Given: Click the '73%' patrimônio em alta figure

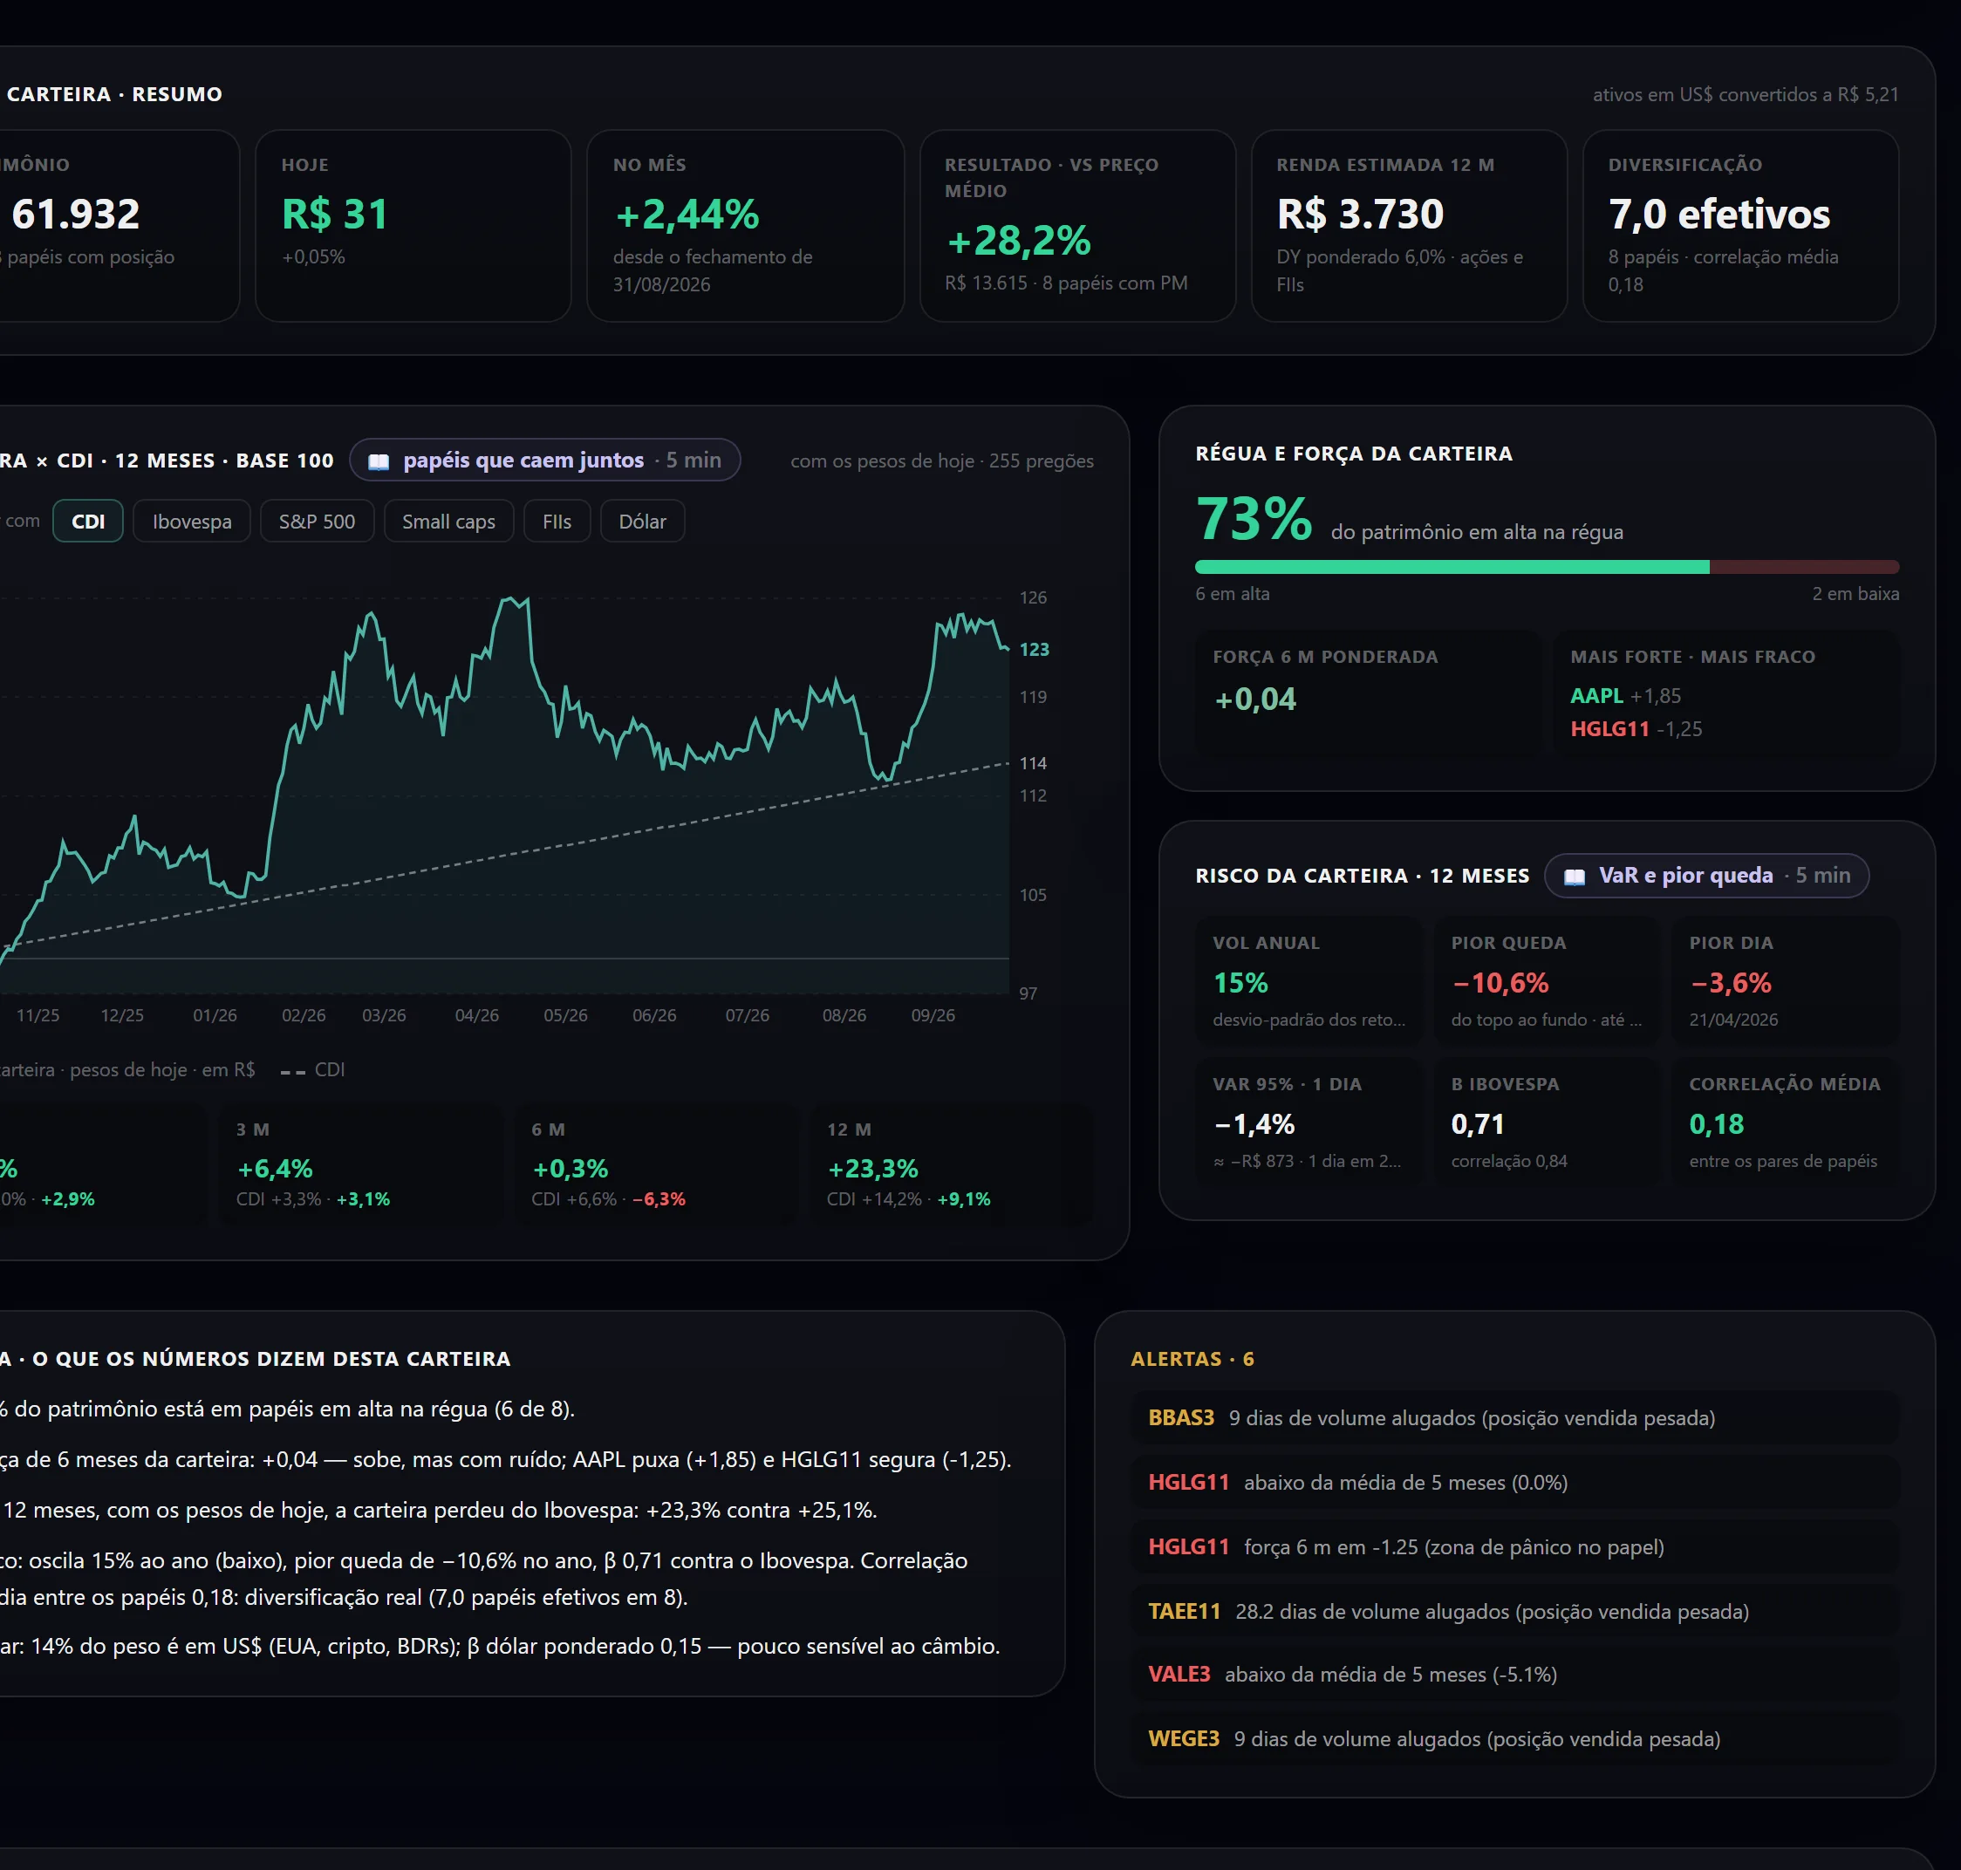Looking at the screenshot, I should tap(1254, 519).
